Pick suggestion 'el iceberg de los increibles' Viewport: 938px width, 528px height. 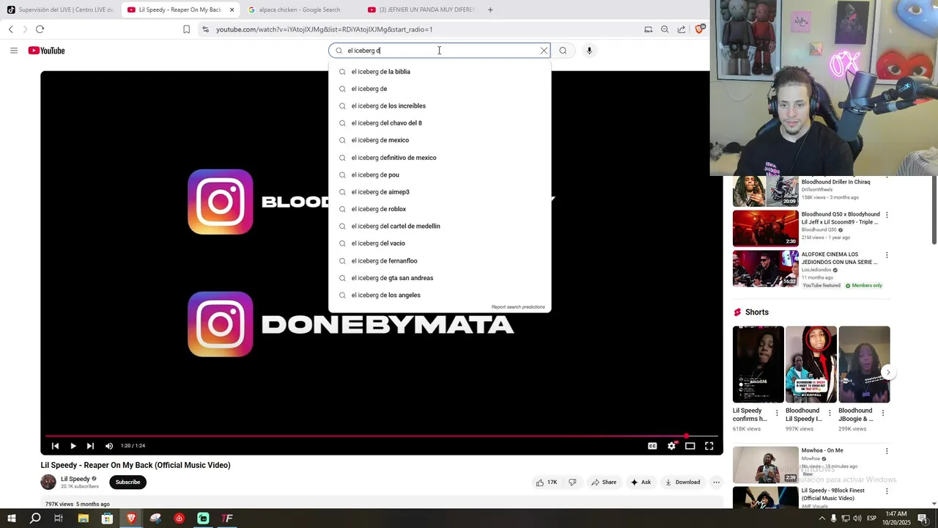[x=440, y=106]
